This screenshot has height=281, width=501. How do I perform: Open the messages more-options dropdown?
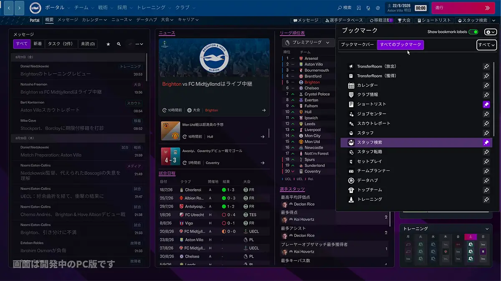click(x=139, y=44)
